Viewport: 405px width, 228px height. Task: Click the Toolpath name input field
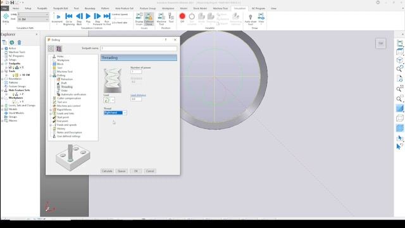pos(139,48)
